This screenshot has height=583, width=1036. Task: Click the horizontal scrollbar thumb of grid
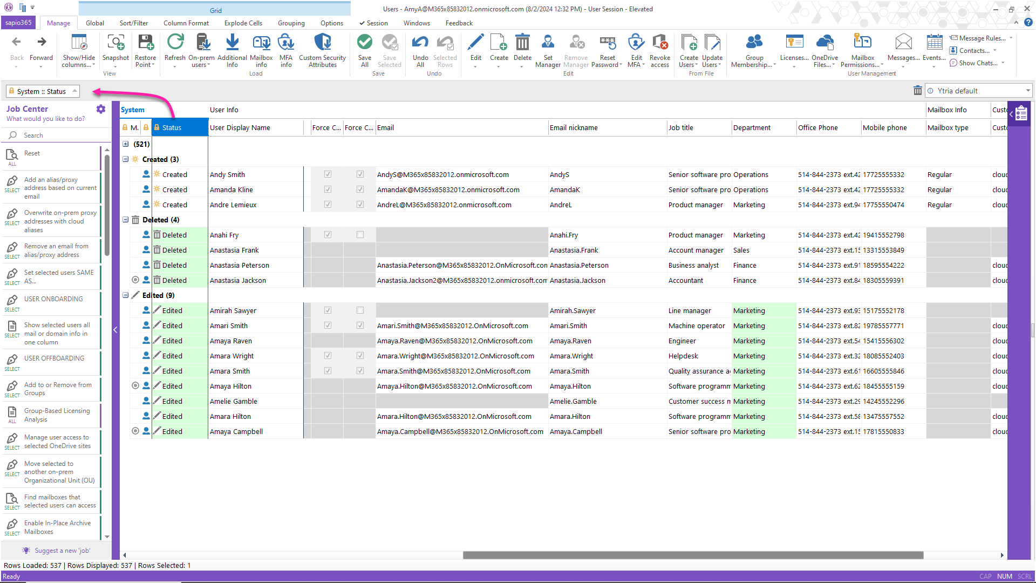(x=693, y=555)
